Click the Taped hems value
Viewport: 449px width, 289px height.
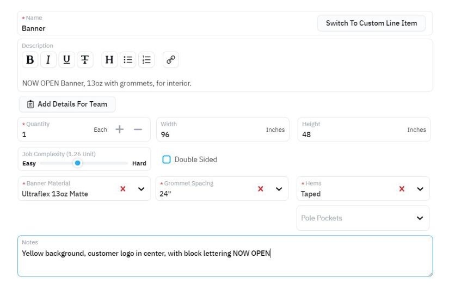click(x=311, y=194)
